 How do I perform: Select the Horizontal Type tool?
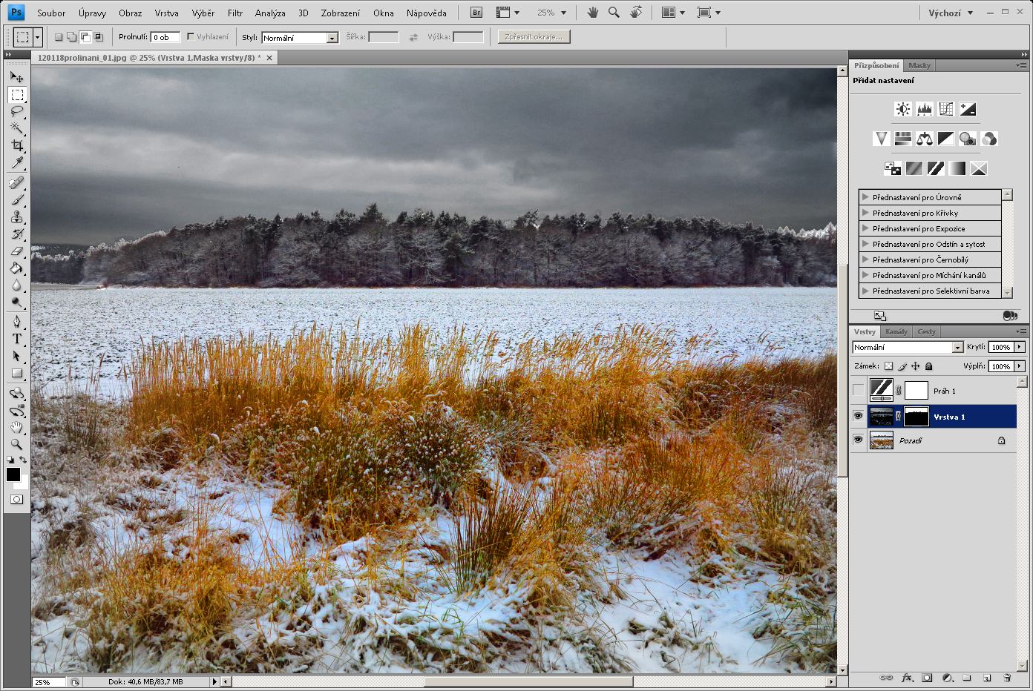pos(17,339)
